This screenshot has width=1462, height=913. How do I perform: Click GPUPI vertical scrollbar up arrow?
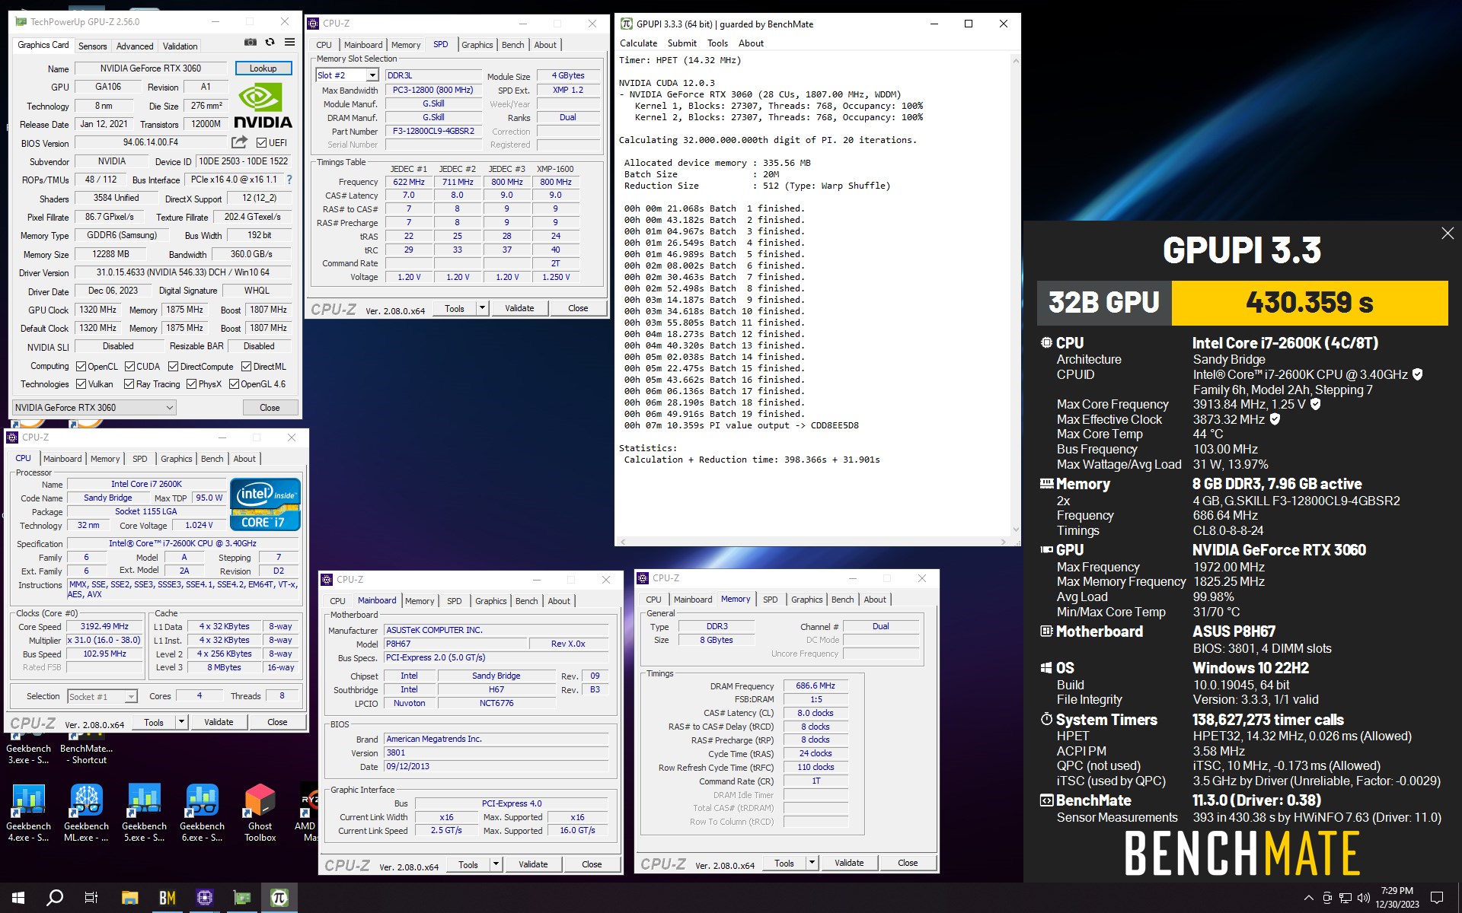tap(1015, 60)
